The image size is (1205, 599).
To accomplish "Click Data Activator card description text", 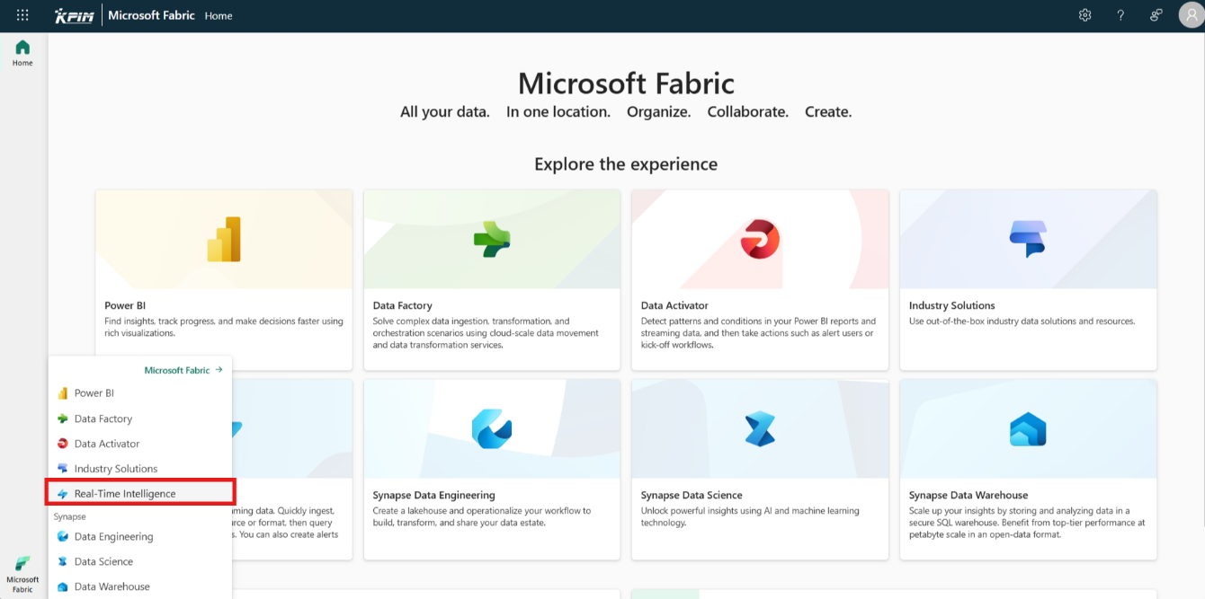I will 758,333.
